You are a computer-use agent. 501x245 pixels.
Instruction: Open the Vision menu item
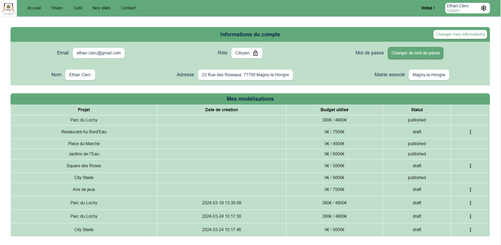57,8
